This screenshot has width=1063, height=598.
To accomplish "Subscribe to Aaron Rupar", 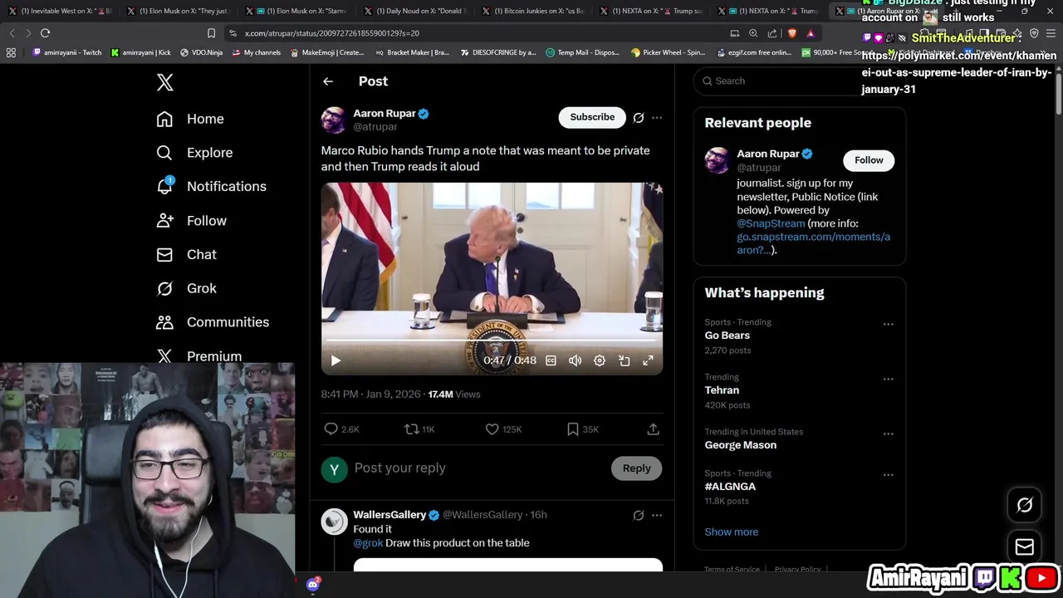I will coord(592,117).
